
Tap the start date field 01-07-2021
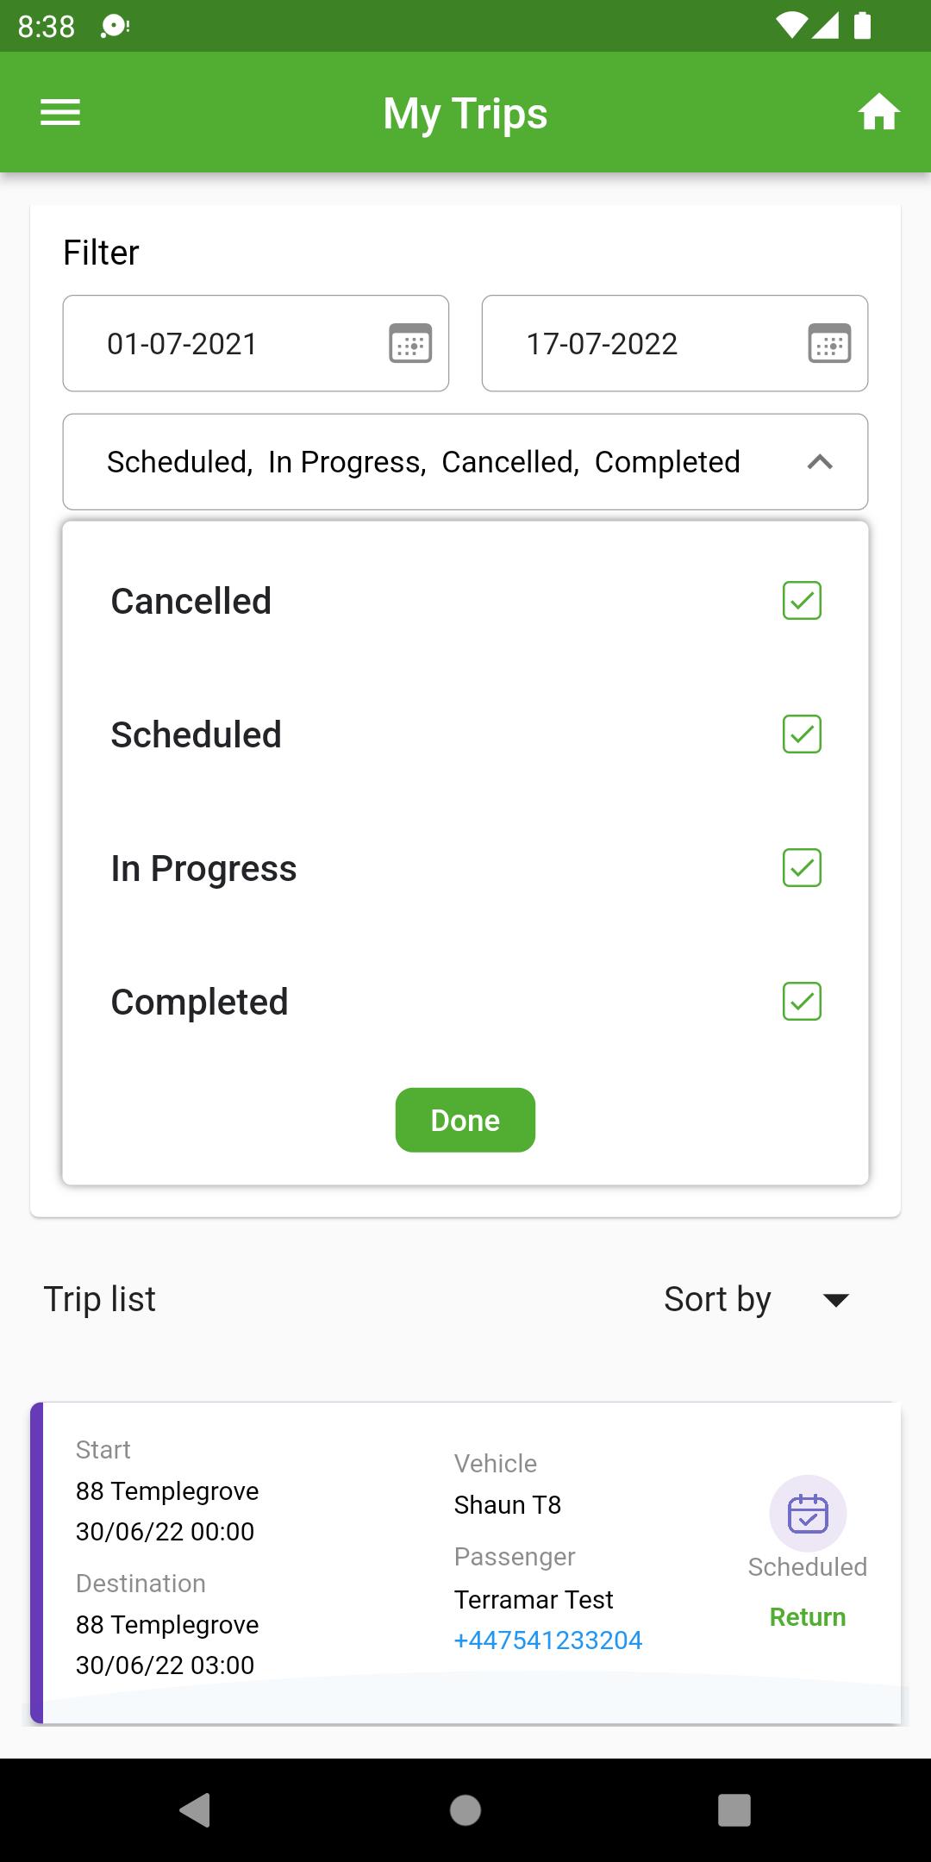coord(256,343)
